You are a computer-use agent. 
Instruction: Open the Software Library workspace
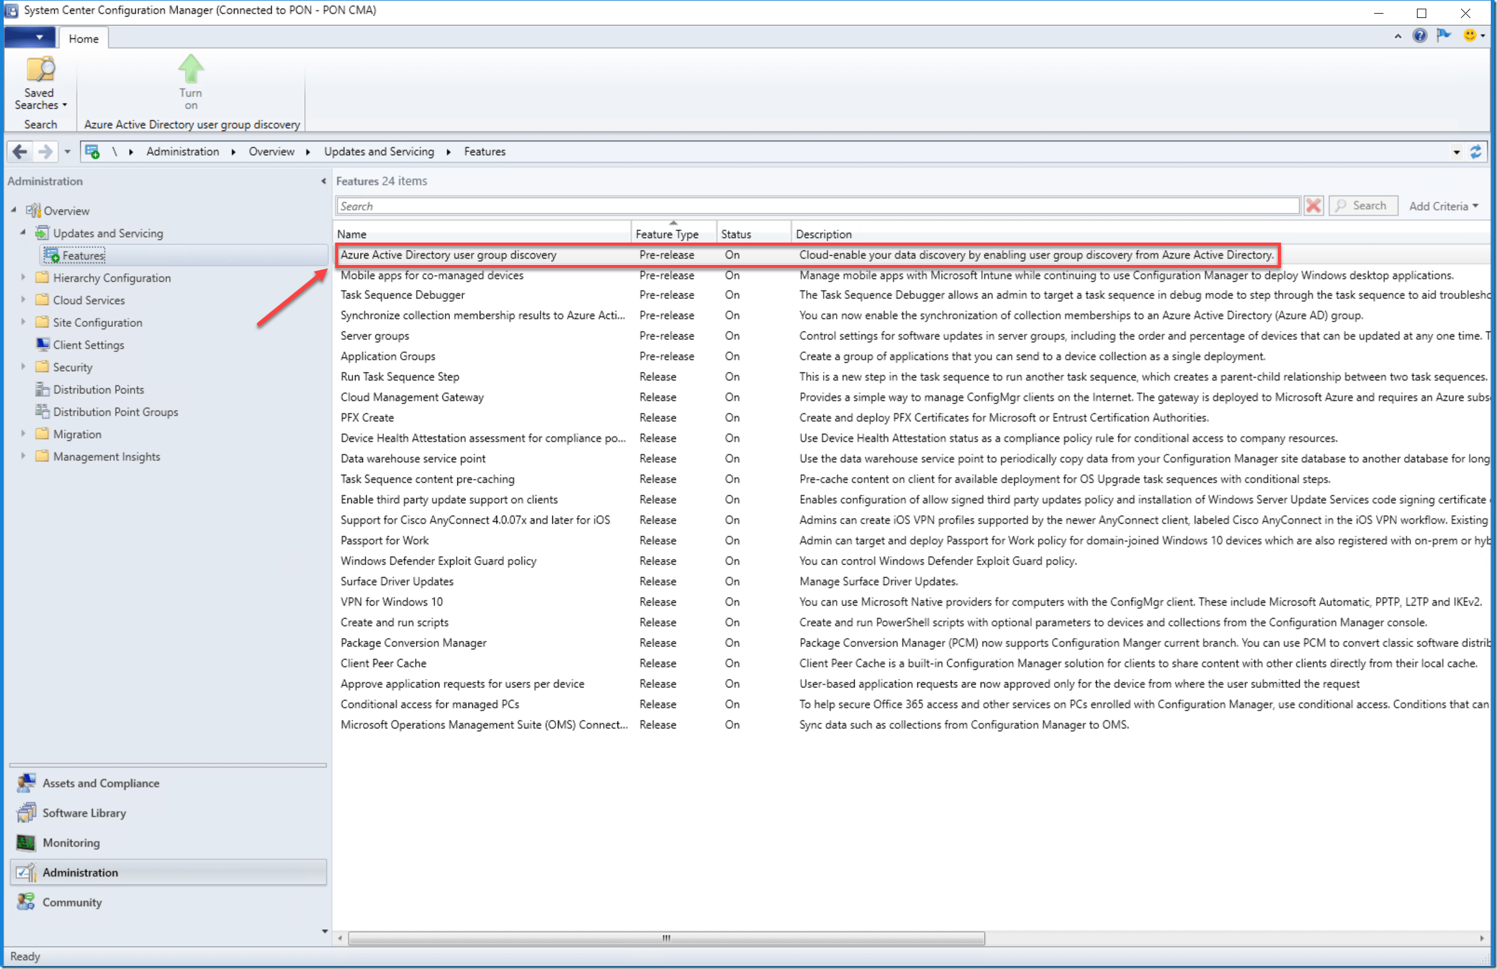tap(84, 813)
